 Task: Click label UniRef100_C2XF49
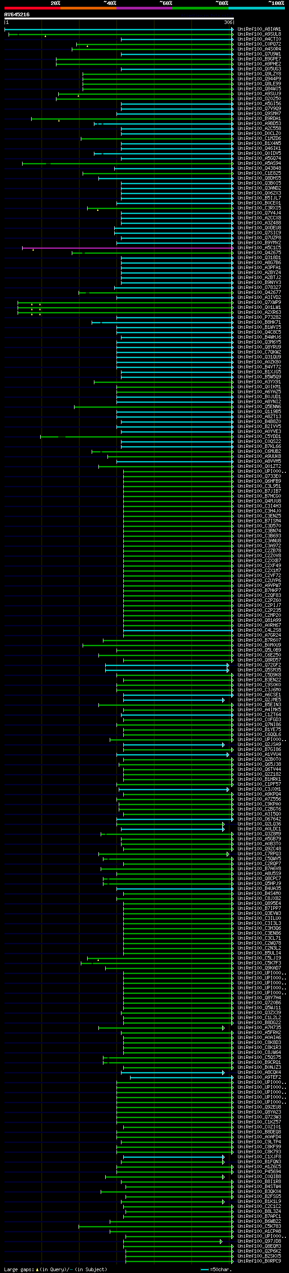(x=259, y=566)
